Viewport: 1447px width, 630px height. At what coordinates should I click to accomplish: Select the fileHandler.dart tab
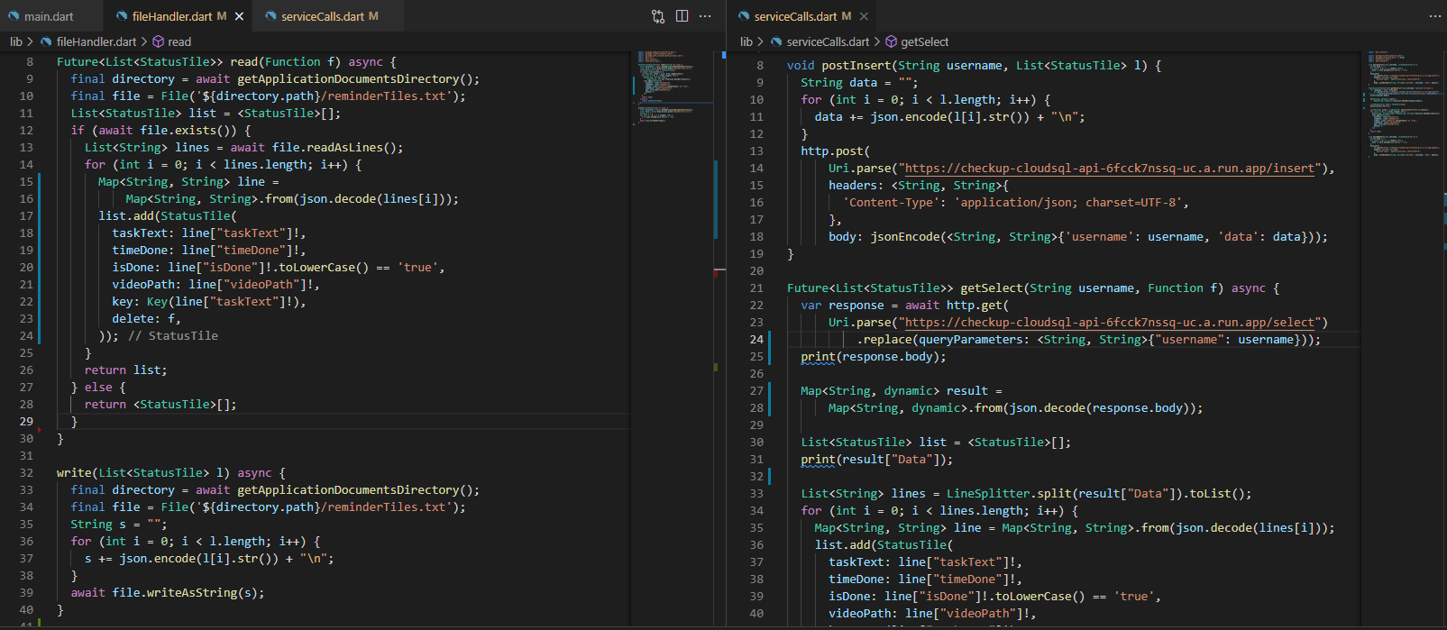coord(171,16)
